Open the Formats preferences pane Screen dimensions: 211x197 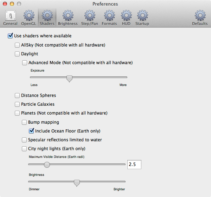tap(109, 18)
